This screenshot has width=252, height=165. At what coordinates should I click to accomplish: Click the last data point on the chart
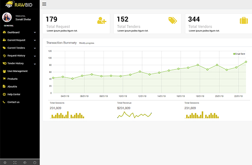(x=246, y=62)
